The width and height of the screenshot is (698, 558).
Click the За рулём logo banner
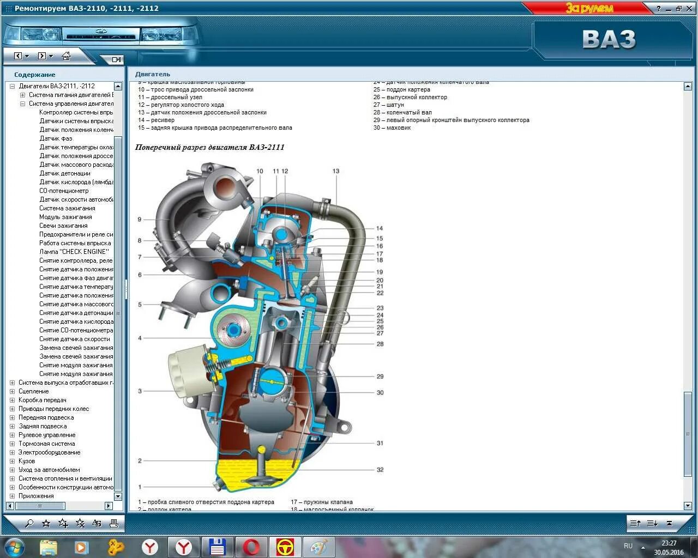[589, 8]
